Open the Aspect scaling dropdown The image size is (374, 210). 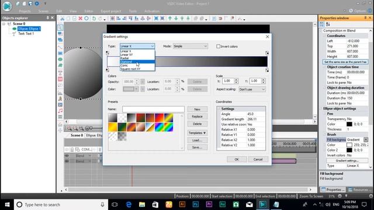(252, 89)
